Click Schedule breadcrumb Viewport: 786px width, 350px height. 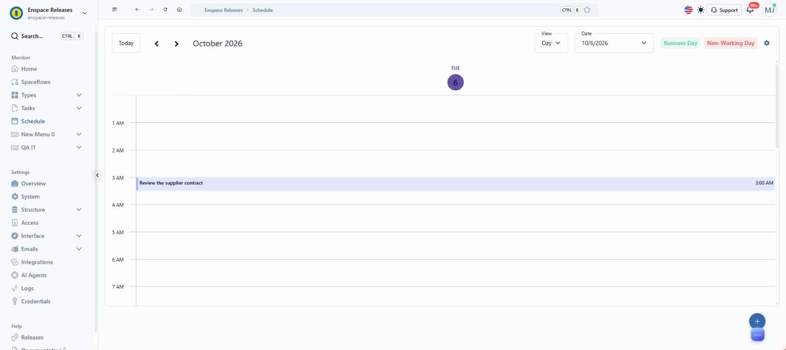click(263, 10)
